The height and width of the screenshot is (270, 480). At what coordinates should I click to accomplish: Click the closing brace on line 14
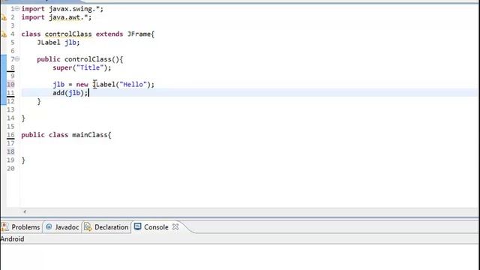[x=23, y=118]
